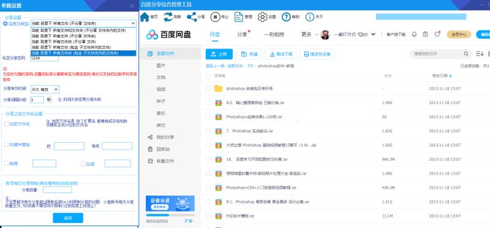Select the 深度及类型 radio button

6,24
